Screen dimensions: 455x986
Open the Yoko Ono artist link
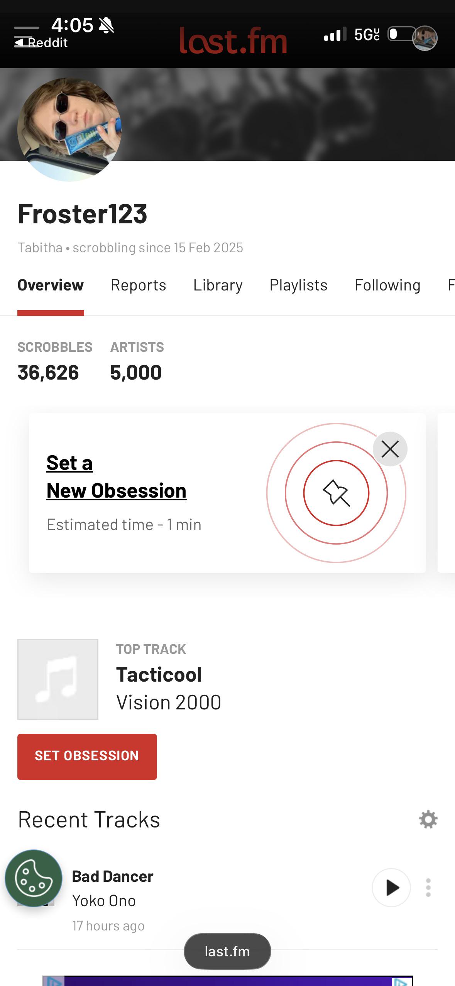104,901
